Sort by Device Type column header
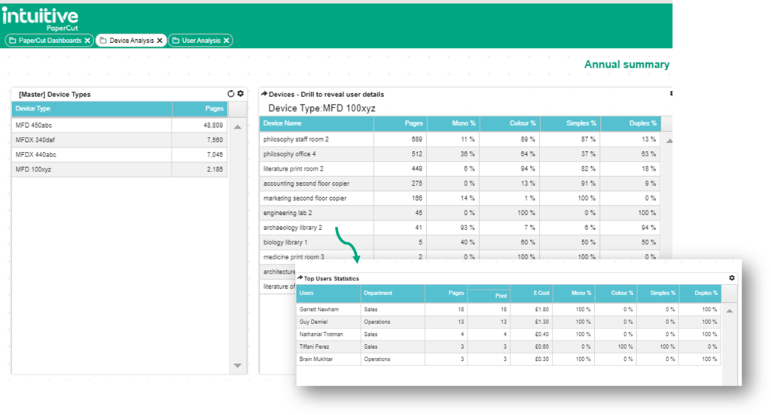This screenshot has width=771, height=415. (92, 108)
